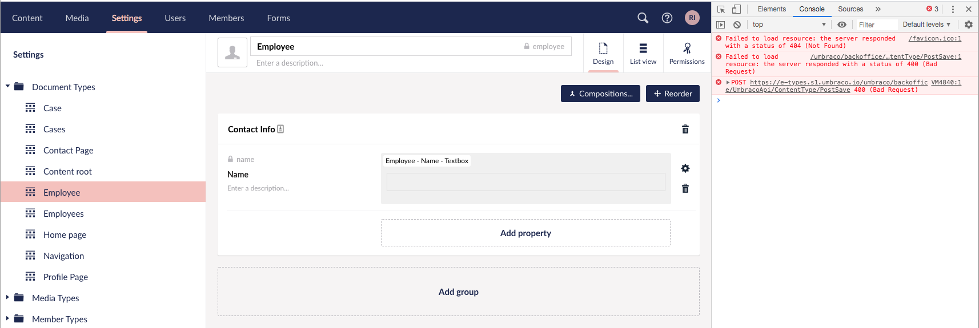Viewport: 979px width, 328px height.
Task: Open the top context dropdown in console
Action: coord(789,25)
